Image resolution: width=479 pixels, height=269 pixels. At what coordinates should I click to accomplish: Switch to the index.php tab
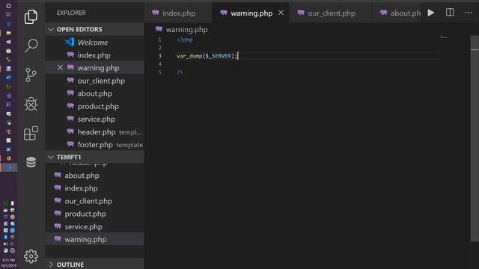click(x=178, y=13)
